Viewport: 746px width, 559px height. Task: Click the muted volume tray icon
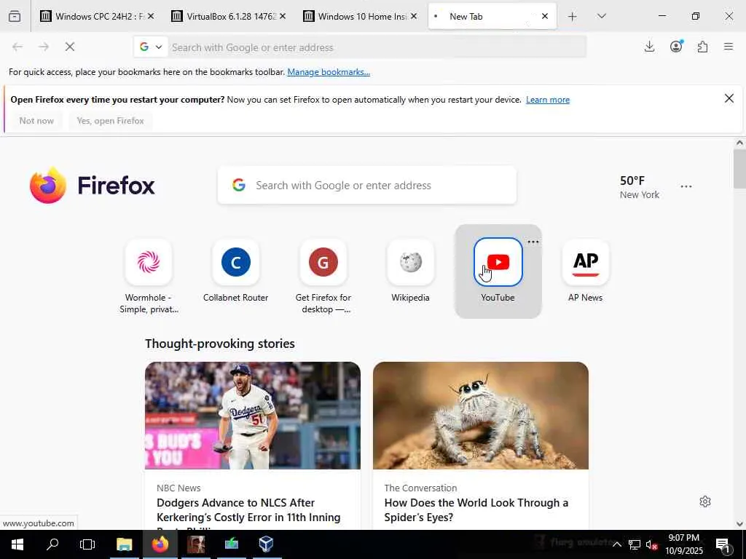[x=652, y=544]
